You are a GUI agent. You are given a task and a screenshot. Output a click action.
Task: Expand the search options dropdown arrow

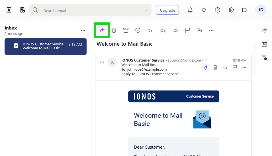pyautogui.click(x=146, y=10)
